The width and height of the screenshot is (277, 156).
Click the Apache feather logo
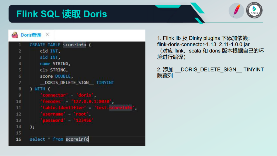pos(236,11)
